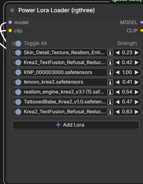Open info for TattooedBabe_Krea2_v1.0 lora
The height and width of the screenshot is (184, 143).
tap(110, 102)
